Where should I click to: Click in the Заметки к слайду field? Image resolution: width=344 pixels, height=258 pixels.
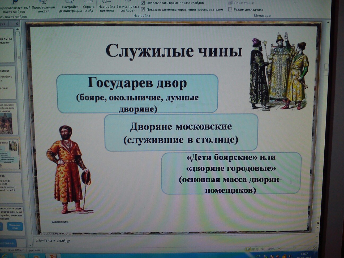[175, 241]
